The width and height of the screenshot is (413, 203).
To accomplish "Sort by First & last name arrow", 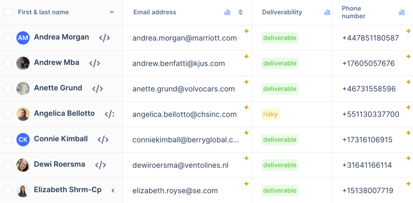I will click(112, 12).
